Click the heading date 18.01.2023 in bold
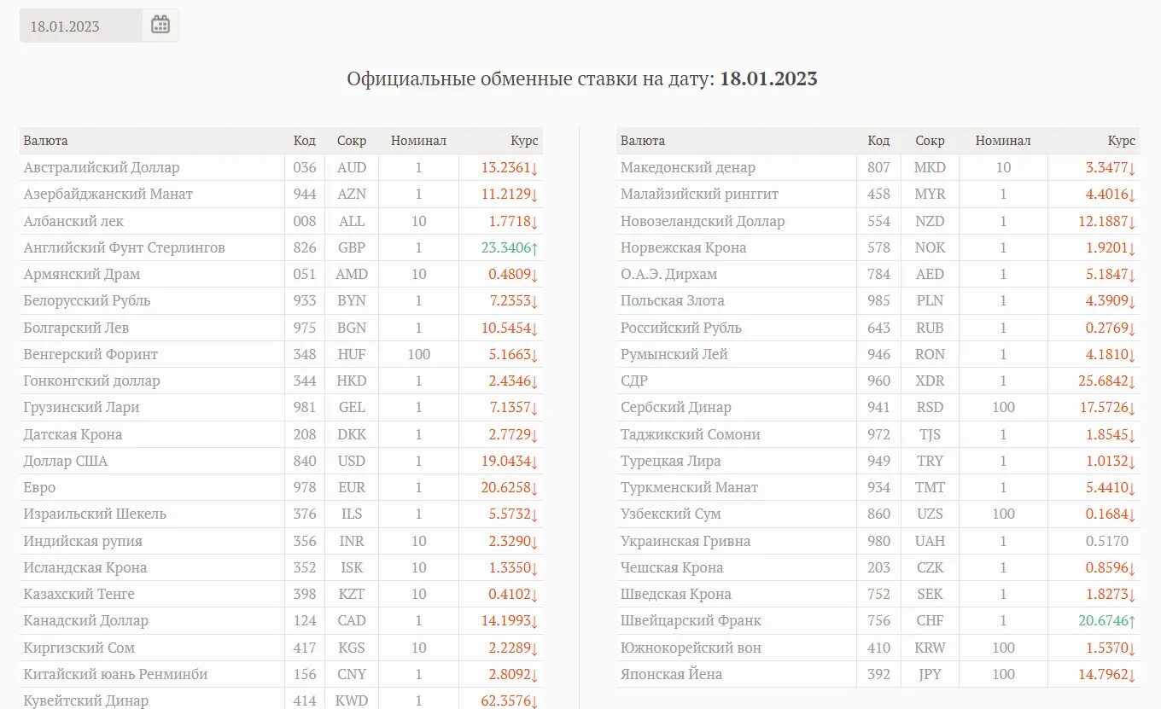This screenshot has height=709, width=1161. [768, 79]
